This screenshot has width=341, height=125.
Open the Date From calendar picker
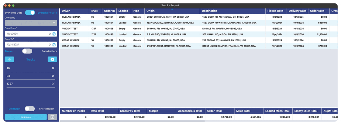point(54,34)
